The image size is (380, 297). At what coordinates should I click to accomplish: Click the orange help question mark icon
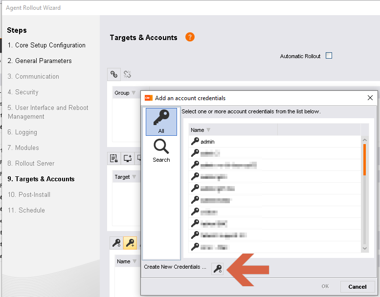pyautogui.click(x=190, y=37)
